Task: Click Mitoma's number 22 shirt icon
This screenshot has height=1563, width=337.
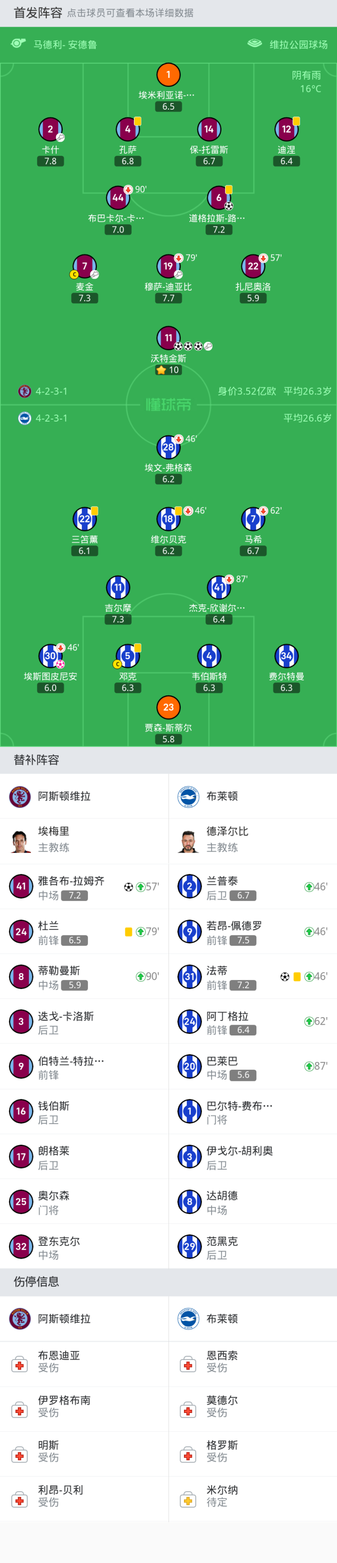Action: 84,519
